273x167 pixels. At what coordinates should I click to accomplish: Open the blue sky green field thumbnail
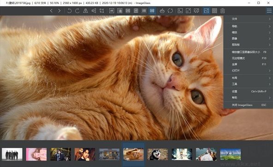[x=231, y=154]
